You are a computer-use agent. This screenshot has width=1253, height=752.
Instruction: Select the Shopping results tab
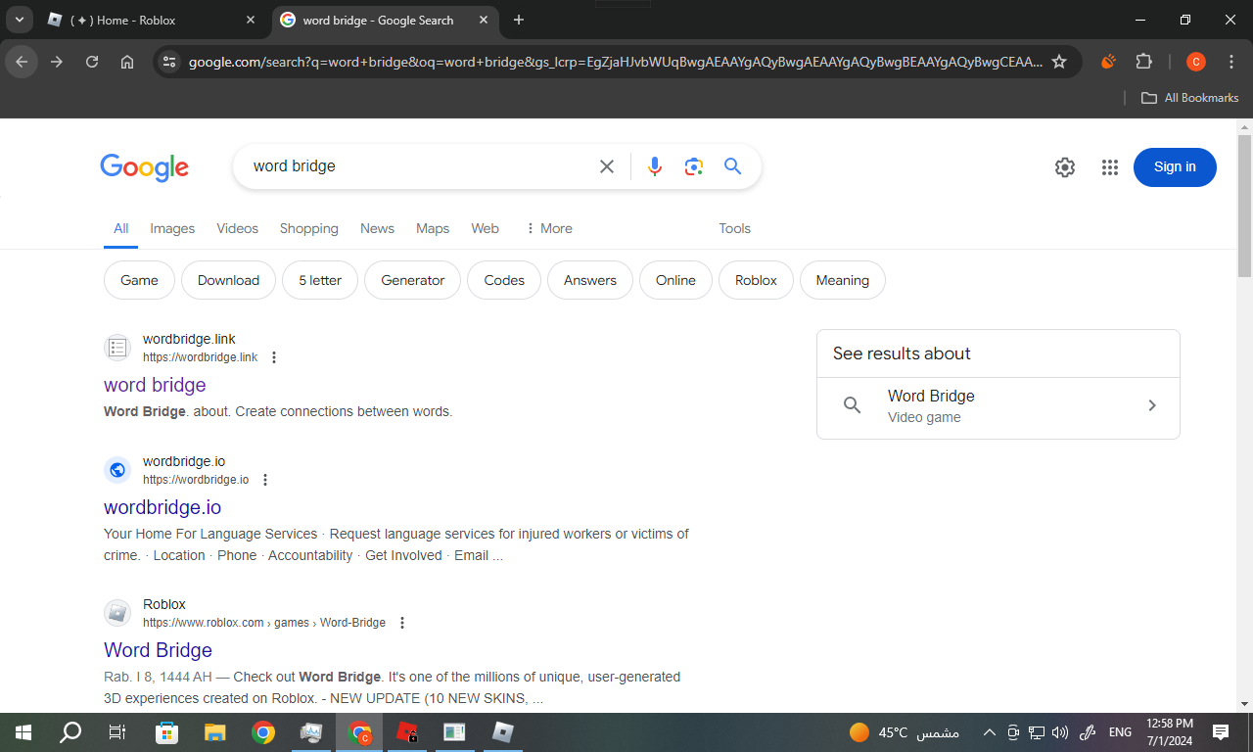[x=309, y=228]
